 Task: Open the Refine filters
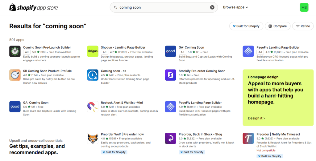pyautogui.click(x=303, y=26)
